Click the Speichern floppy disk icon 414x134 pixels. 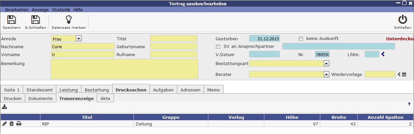12,20
